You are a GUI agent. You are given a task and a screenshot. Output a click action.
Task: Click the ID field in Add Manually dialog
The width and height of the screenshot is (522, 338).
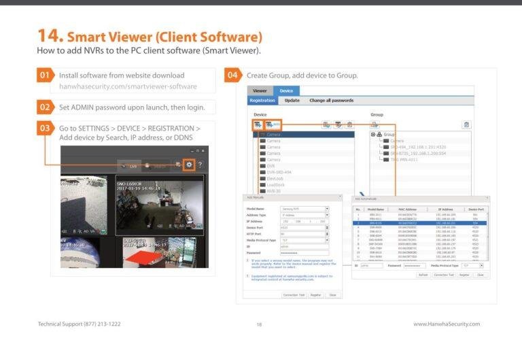pos(305,246)
